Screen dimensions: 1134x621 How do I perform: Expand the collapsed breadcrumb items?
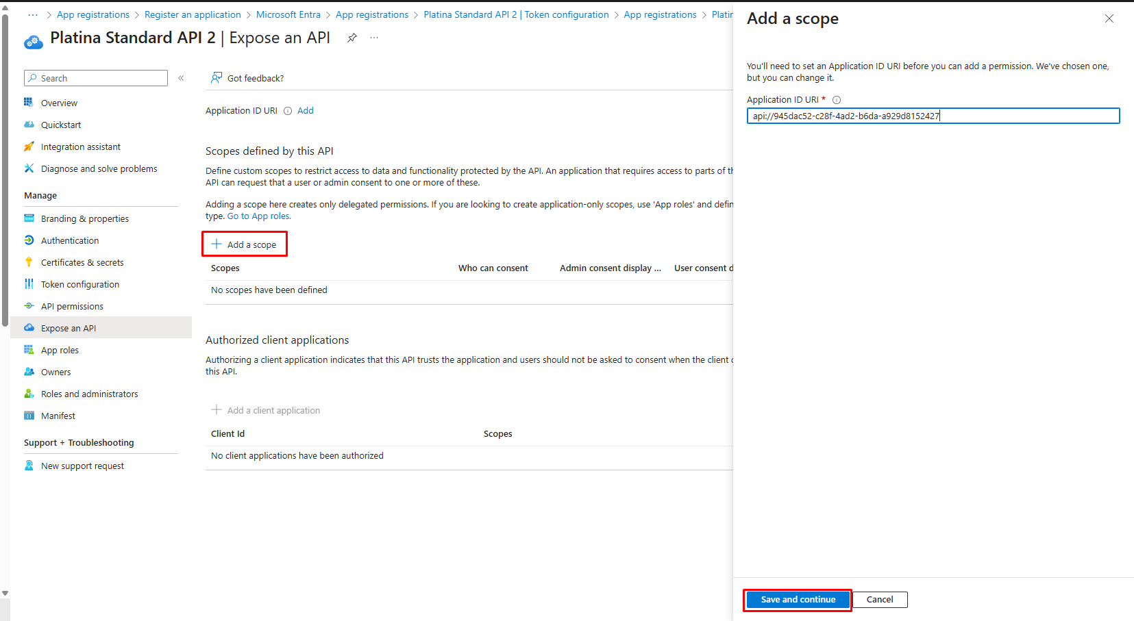[x=32, y=14]
